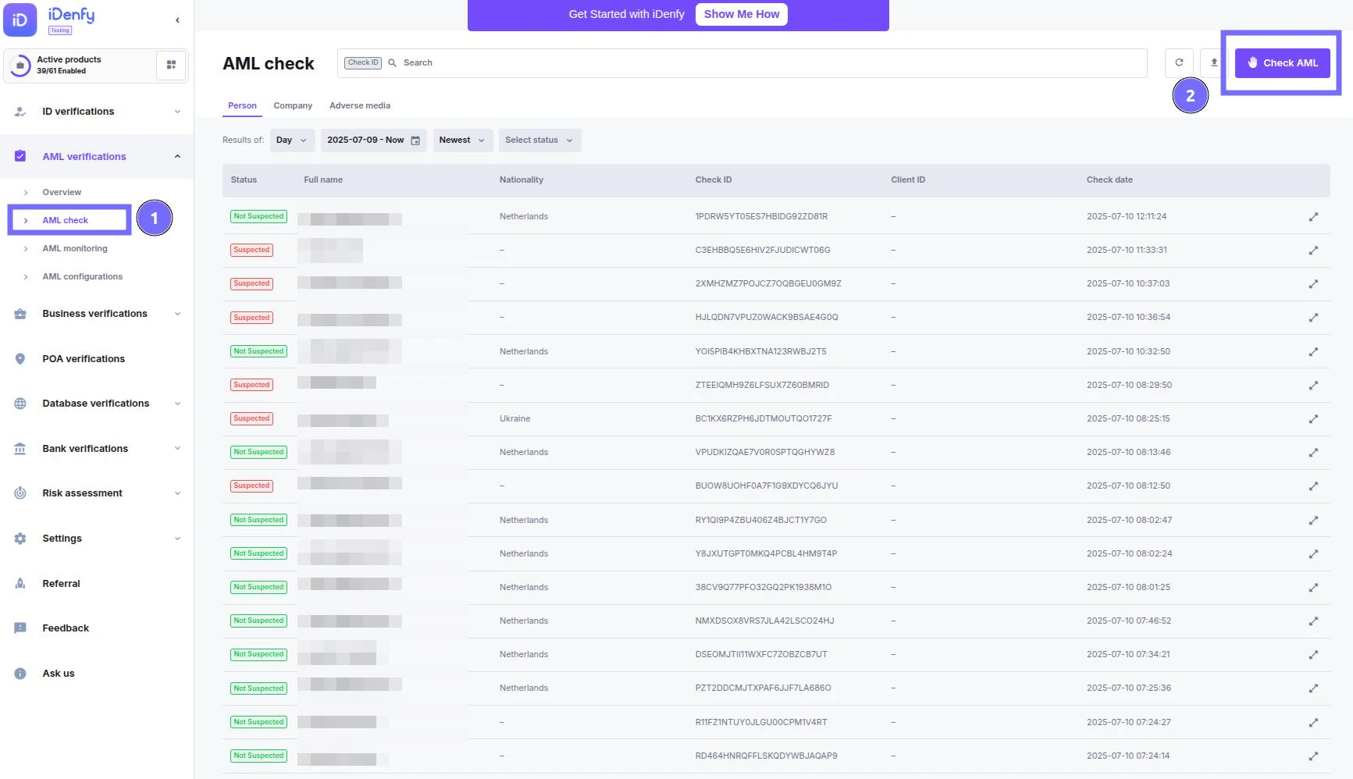Click the Check ID search filter tag
The height and width of the screenshot is (779, 1353).
363,62
